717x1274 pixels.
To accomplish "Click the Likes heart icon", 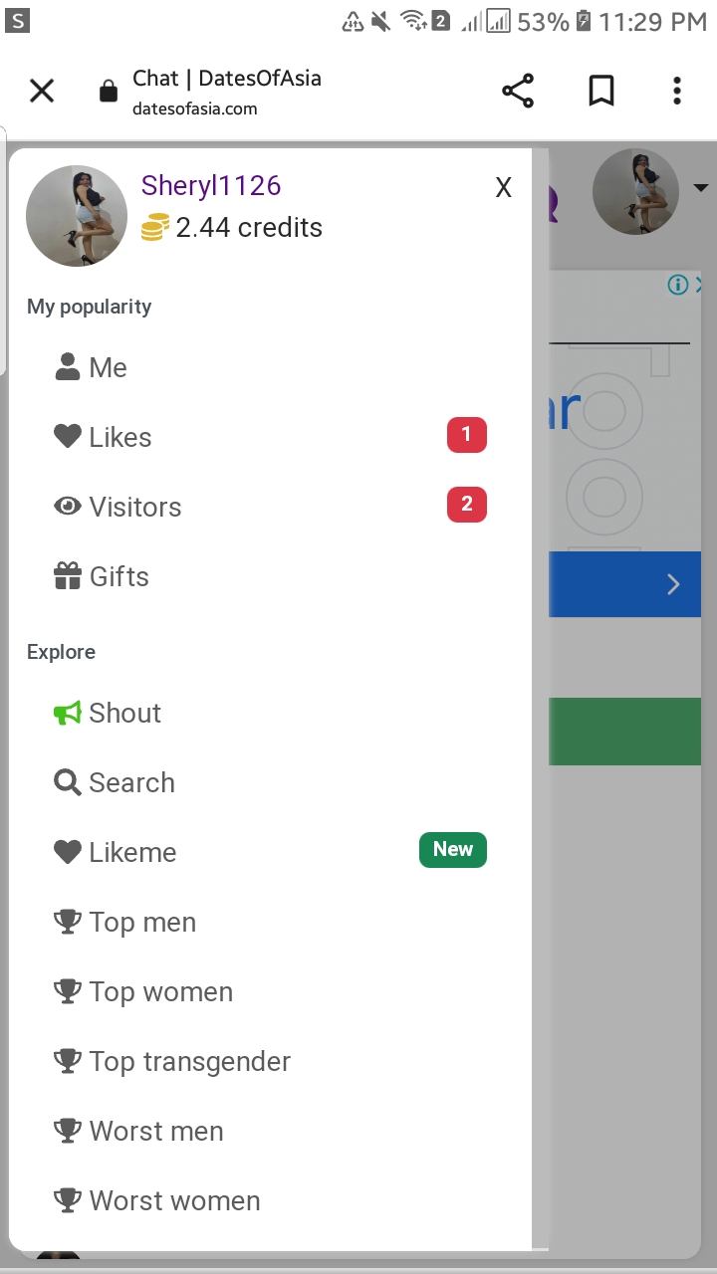I will pos(67,437).
